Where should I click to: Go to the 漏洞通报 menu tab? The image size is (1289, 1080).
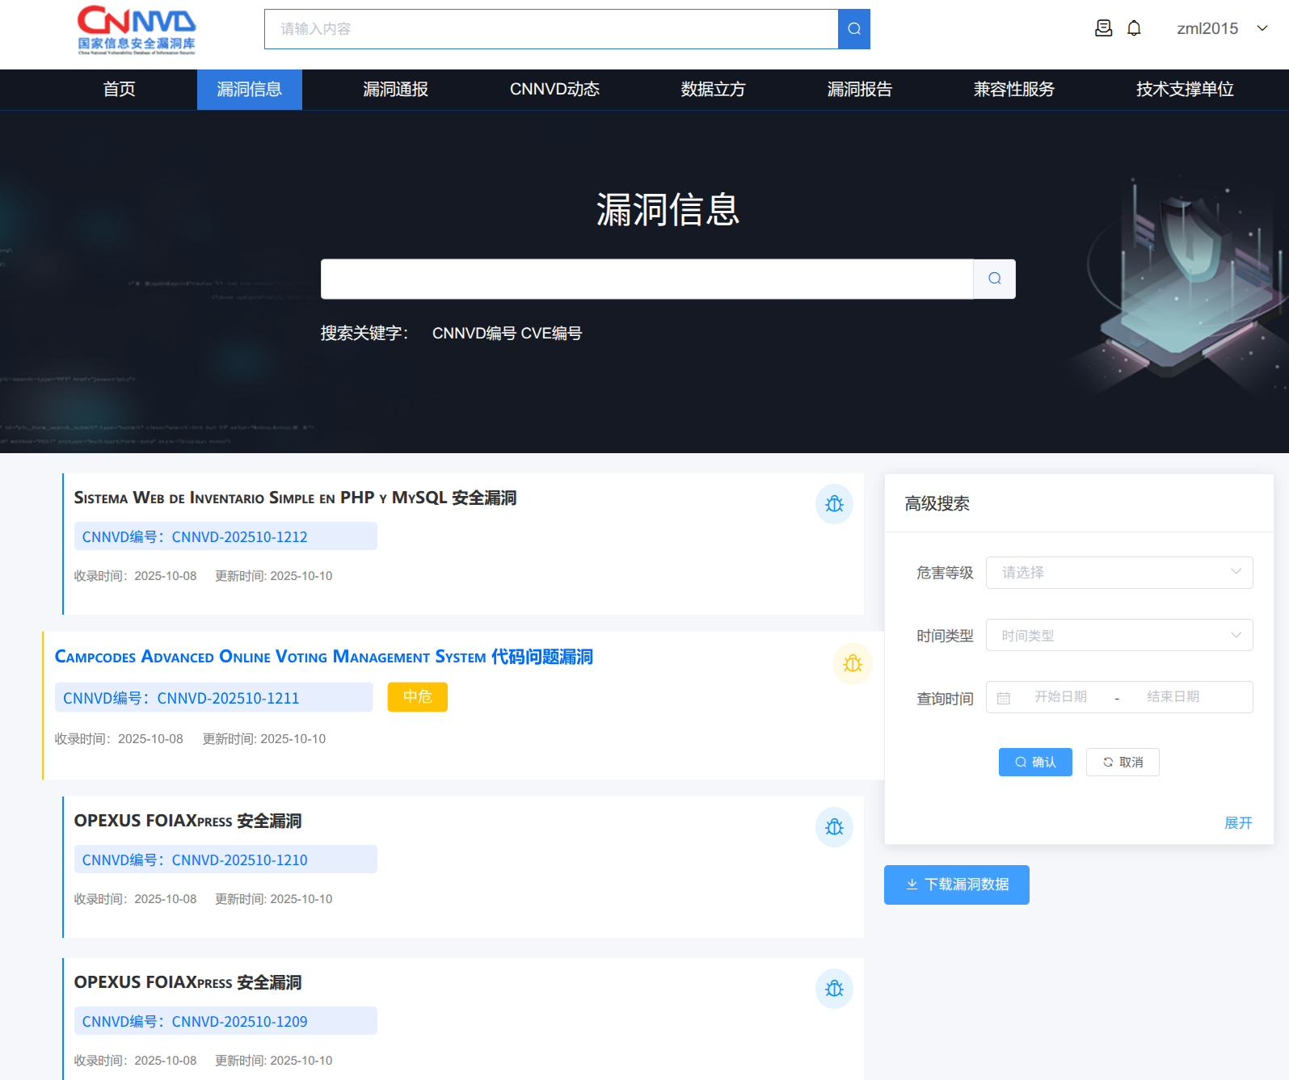[395, 90]
